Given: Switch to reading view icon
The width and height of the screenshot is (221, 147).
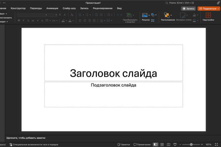Looking at the screenshot, I should [168, 145].
